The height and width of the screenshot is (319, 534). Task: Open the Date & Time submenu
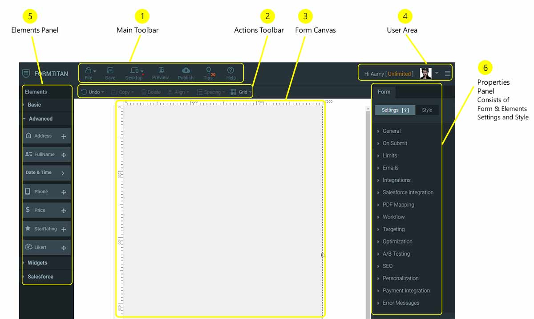click(46, 173)
